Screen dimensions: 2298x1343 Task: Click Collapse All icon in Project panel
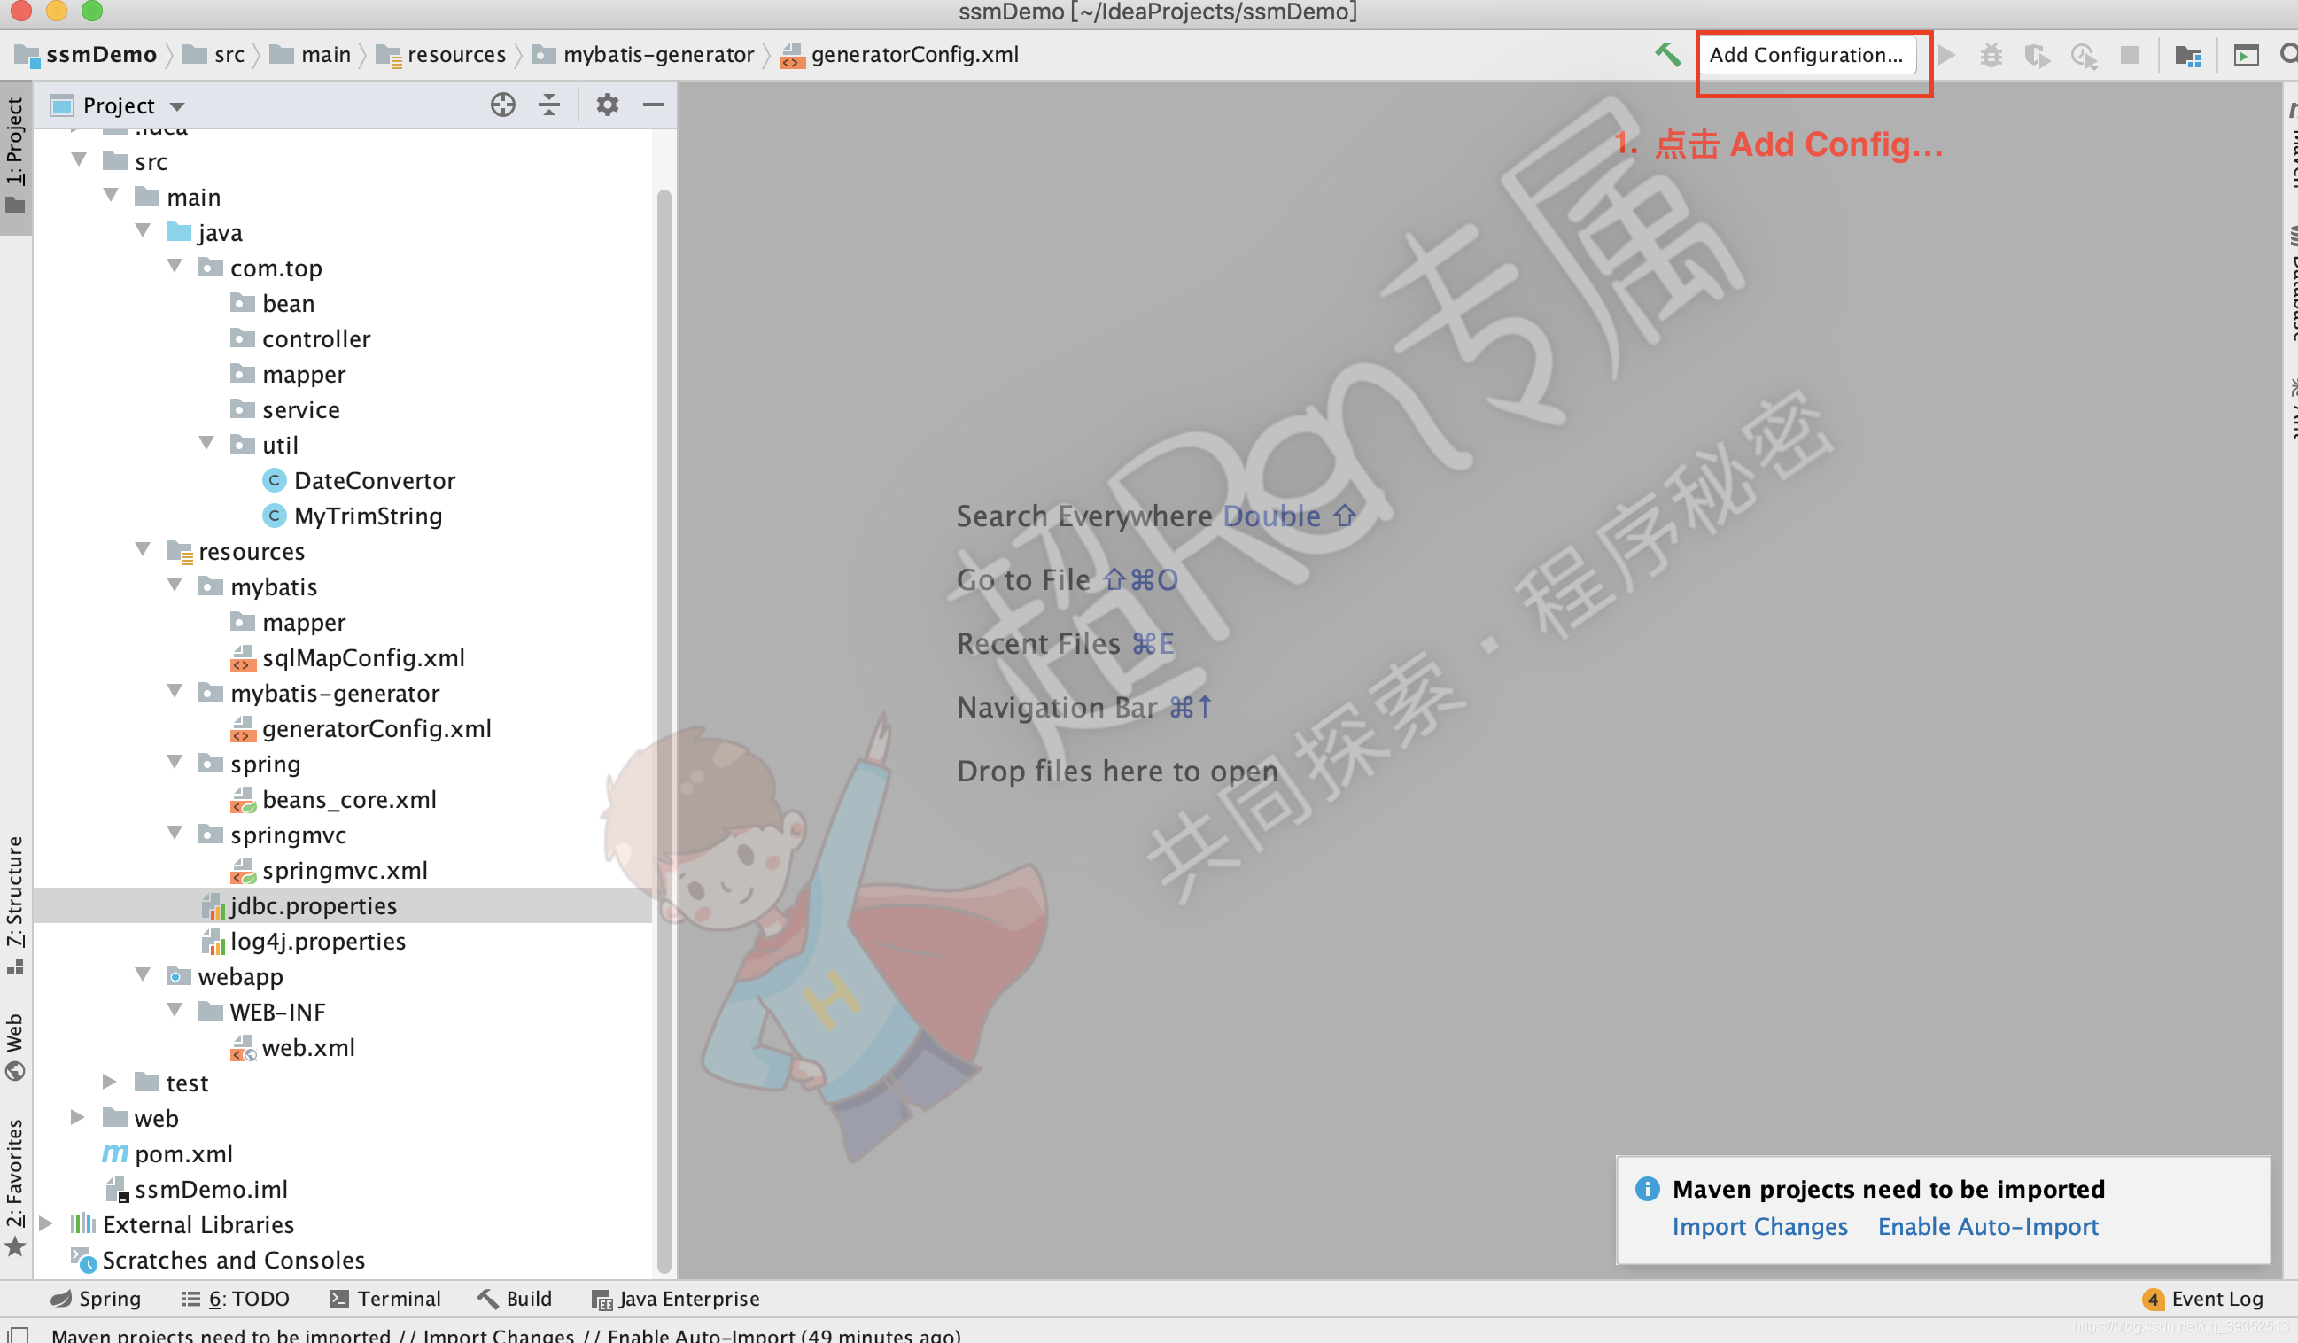point(549,105)
